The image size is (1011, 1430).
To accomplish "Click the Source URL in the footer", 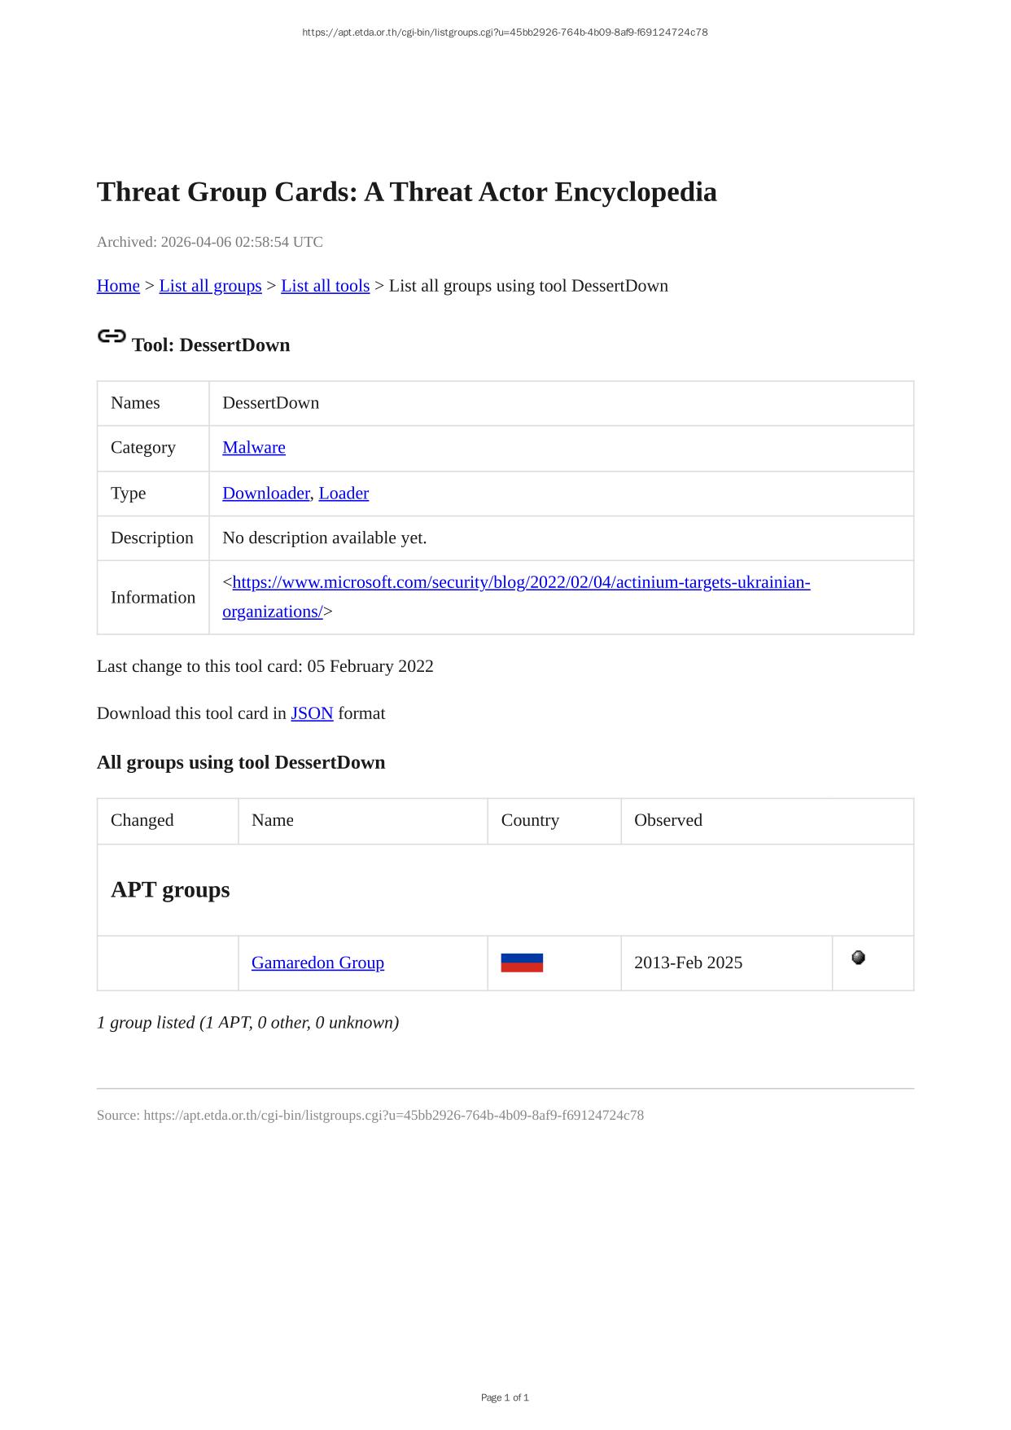I will [x=393, y=1115].
